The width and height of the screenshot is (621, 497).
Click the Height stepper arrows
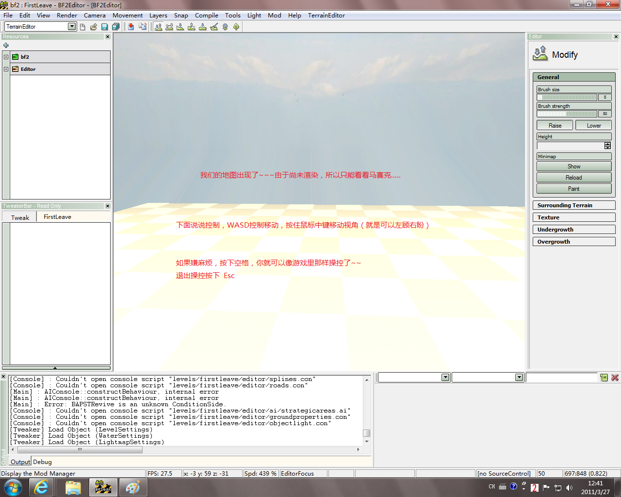click(x=608, y=146)
